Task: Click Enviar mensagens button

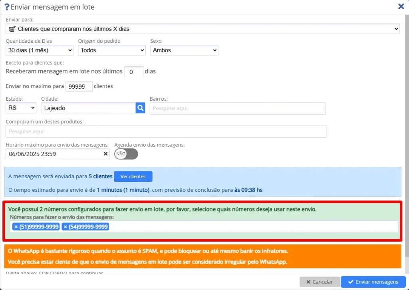Action: click(x=373, y=282)
